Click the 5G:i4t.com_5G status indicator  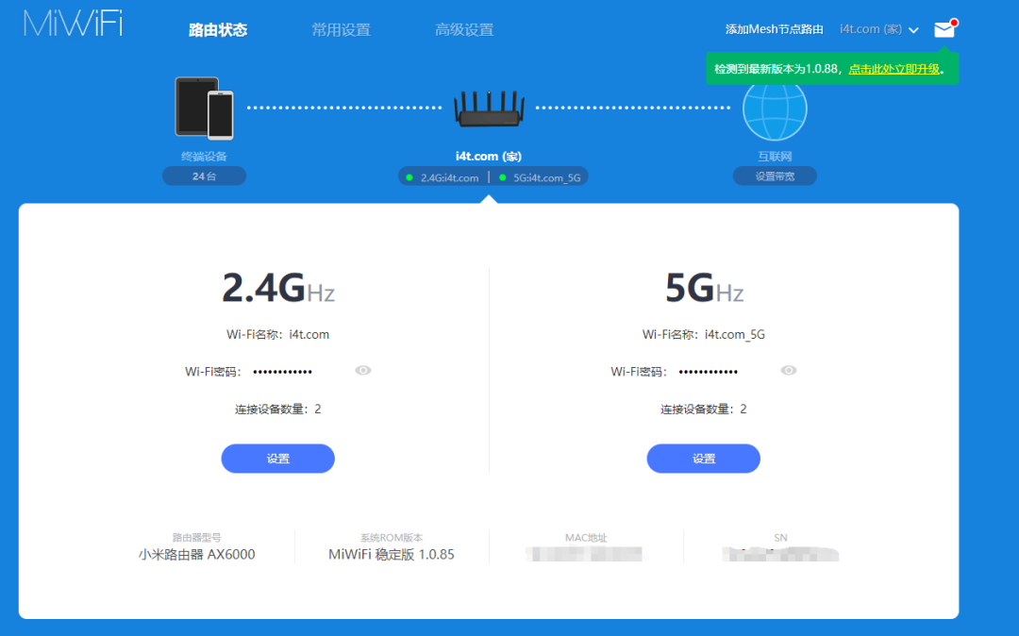(540, 177)
